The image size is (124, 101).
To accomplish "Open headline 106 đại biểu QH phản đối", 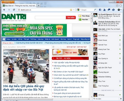I will [24, 88].
